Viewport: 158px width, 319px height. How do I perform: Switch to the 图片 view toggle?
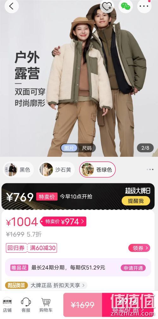69,148
